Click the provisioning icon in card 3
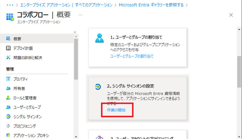Image resolution: width=242 pixels, height=139 pixels. click(99, 137)
